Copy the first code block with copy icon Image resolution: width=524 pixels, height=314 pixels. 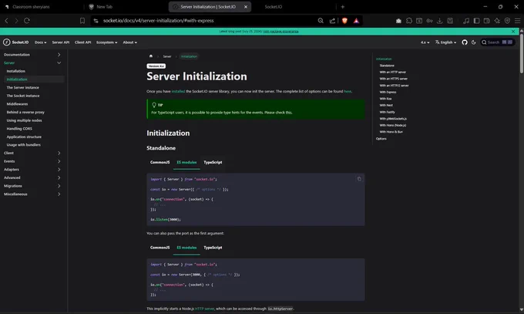(359, 179)
